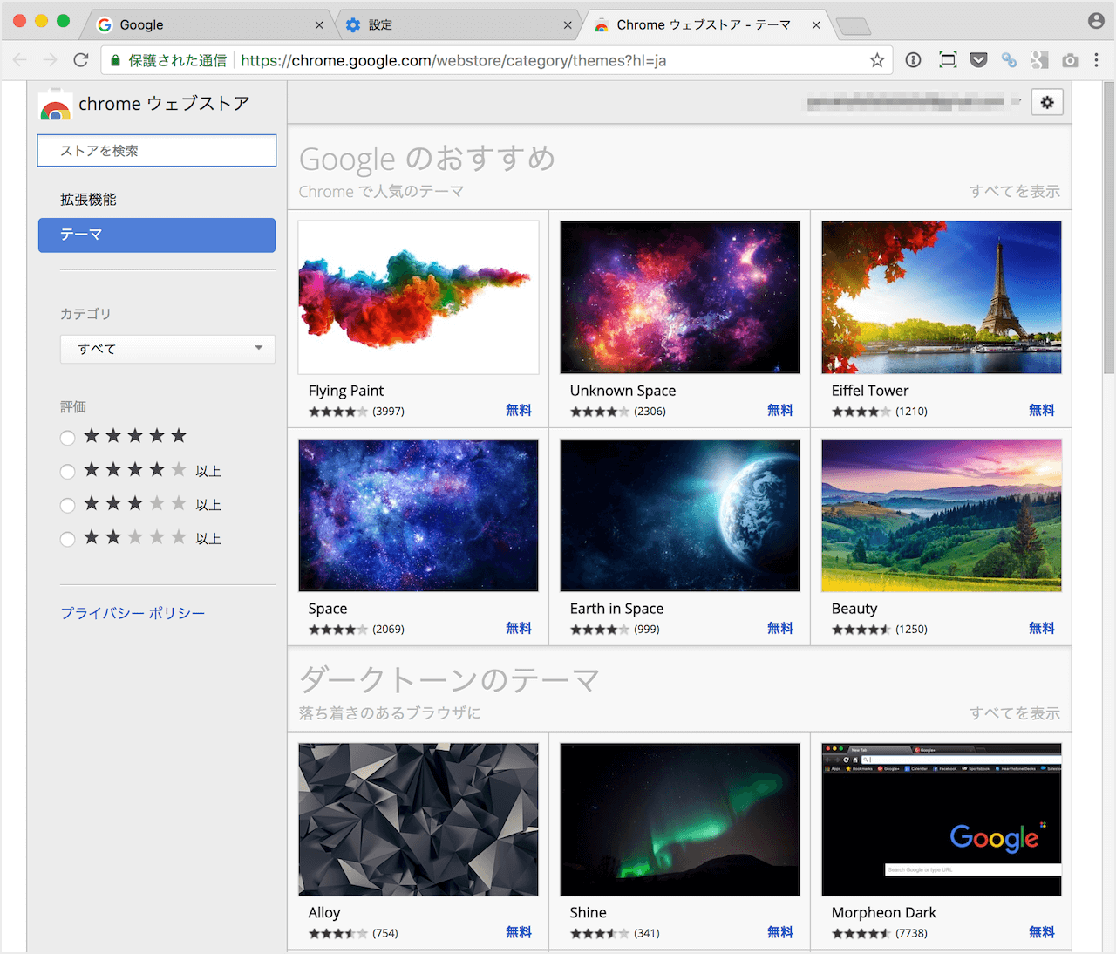The height and width of the screenshot is (954, 1116).
Task: Click the screen capture extension icon
Action: 948,60
